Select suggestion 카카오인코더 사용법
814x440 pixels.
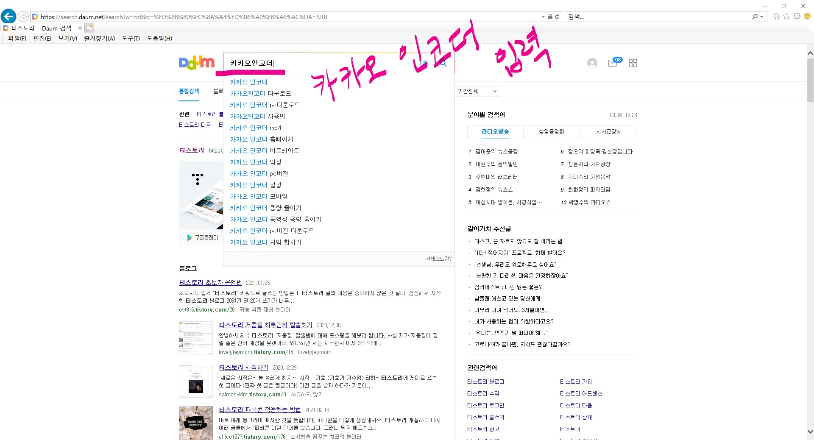(x=257, y=116)
